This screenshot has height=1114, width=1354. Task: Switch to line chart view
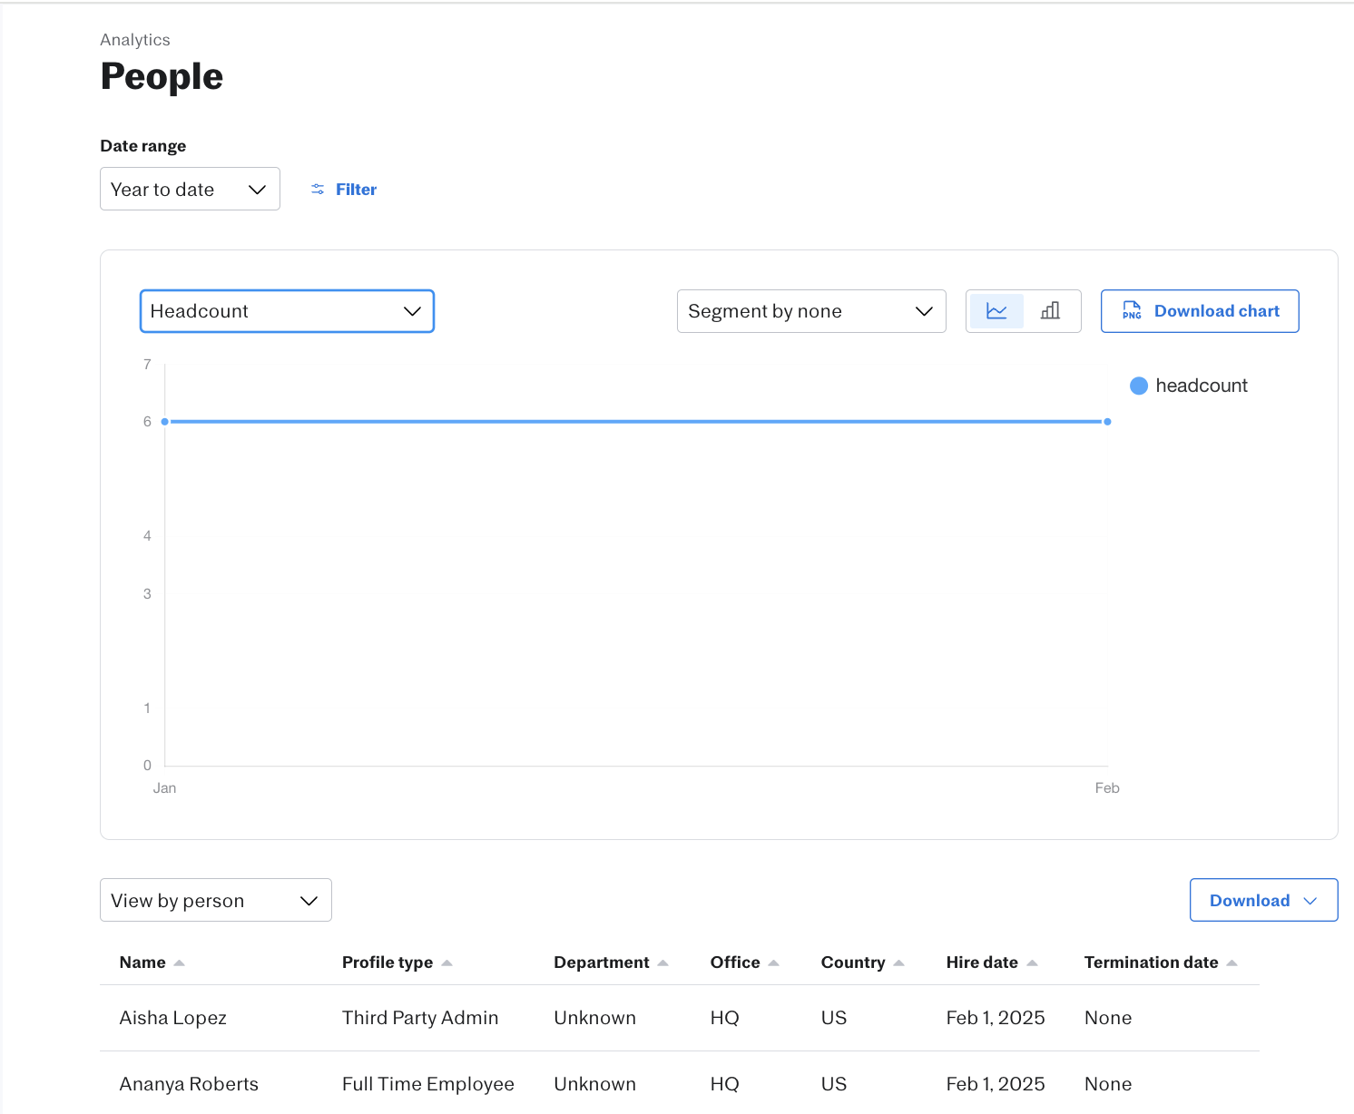pos(996,311)
